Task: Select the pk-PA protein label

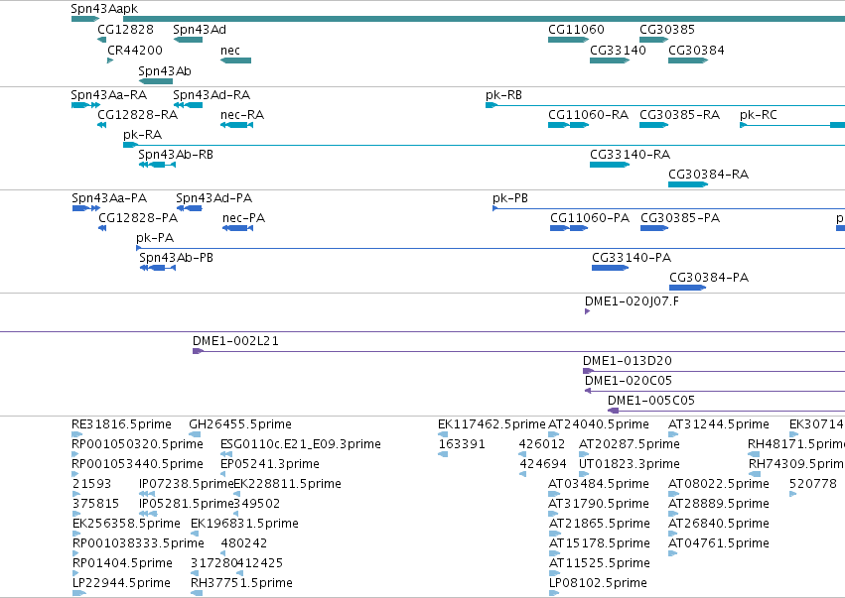Action: (155, 238)
